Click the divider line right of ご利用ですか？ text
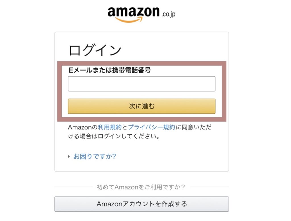This screenshot has height=221, width=291. pos(209,187)
